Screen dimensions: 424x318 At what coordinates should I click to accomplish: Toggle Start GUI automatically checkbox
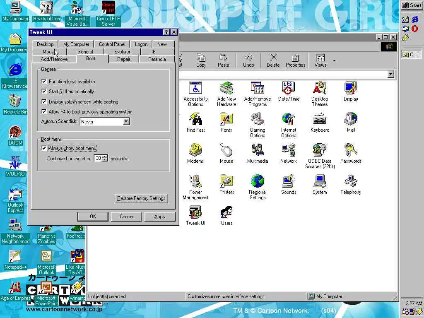(x=44, y=91)
